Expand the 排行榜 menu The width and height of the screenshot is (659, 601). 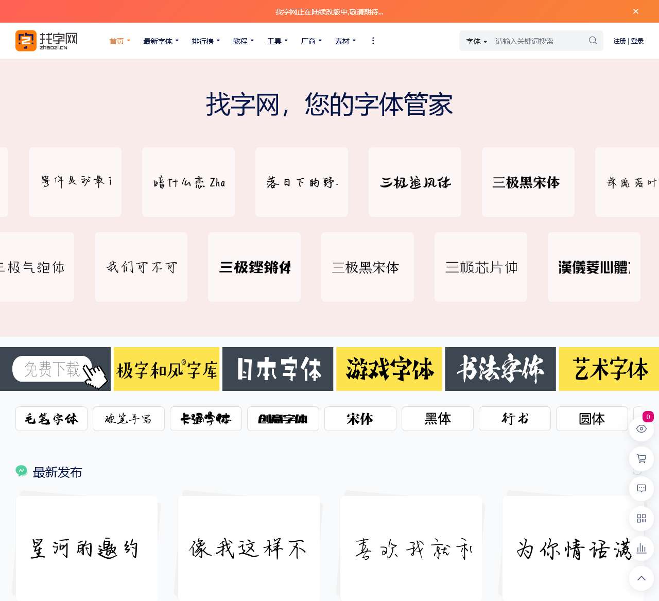click(x=206, y=41)
